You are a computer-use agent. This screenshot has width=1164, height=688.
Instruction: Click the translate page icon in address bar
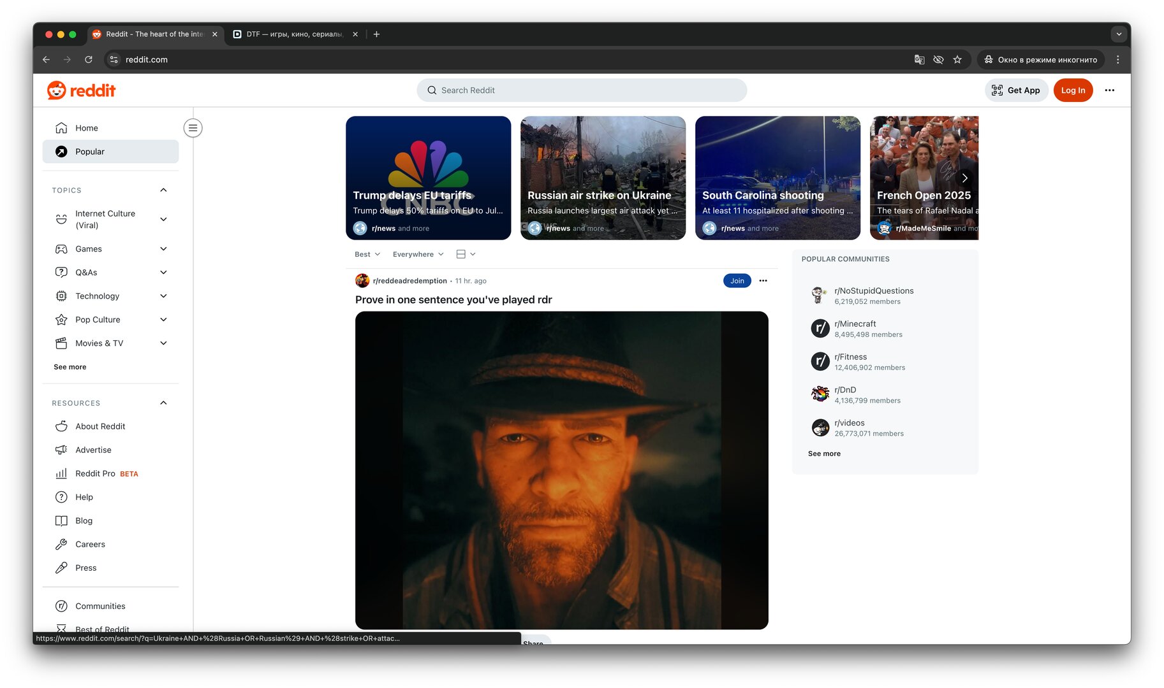[x=919, y=60]
